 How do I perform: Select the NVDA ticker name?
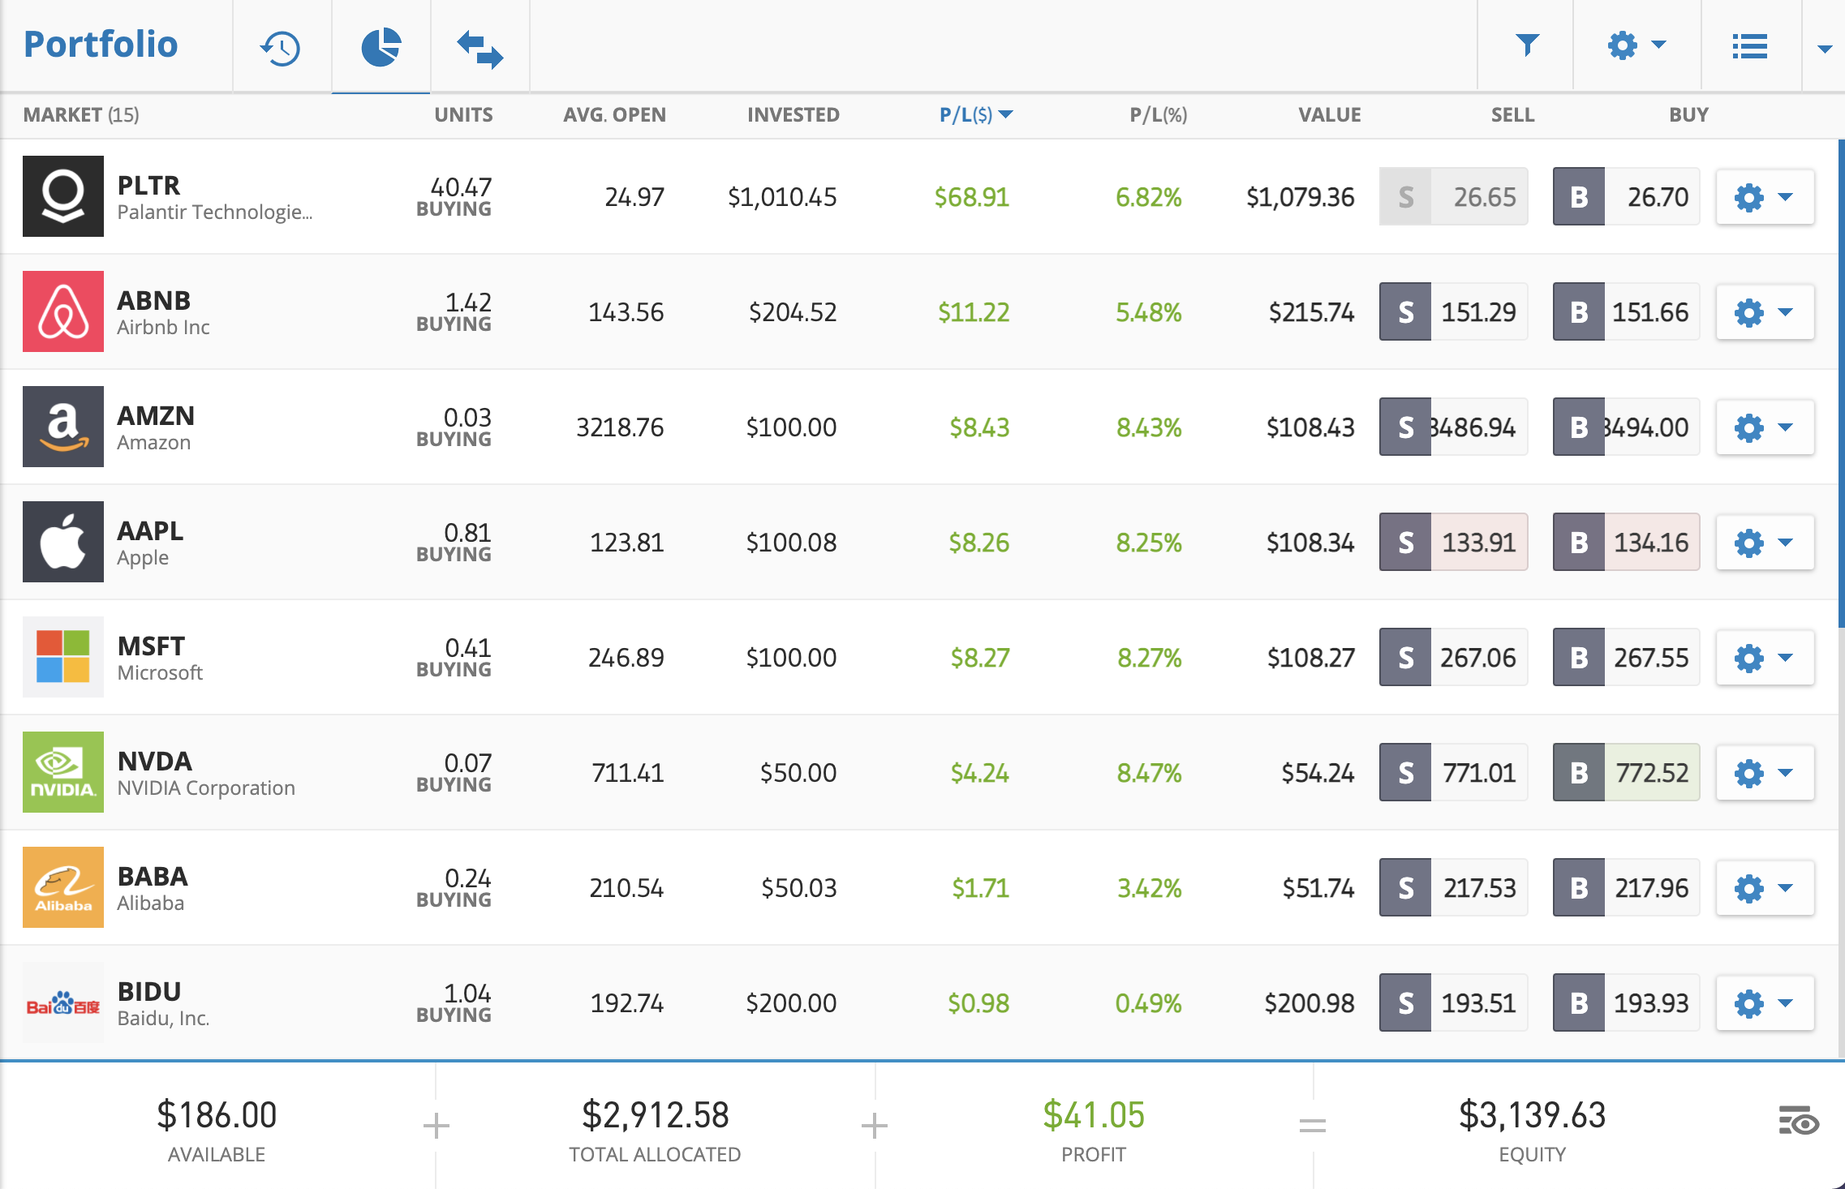(154, 761)
